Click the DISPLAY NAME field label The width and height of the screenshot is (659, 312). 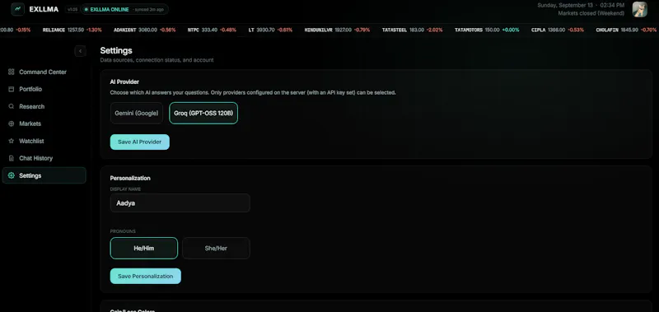tap(125, 189)
